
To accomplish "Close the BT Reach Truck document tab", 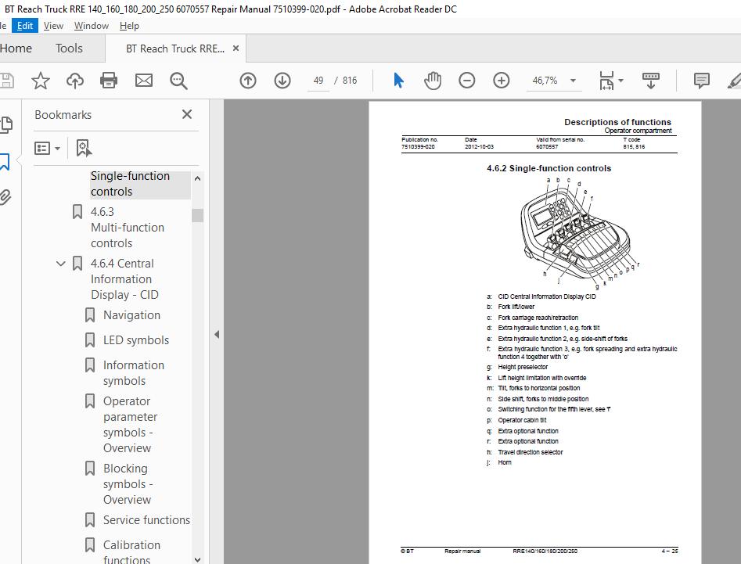I will (236, 48).
